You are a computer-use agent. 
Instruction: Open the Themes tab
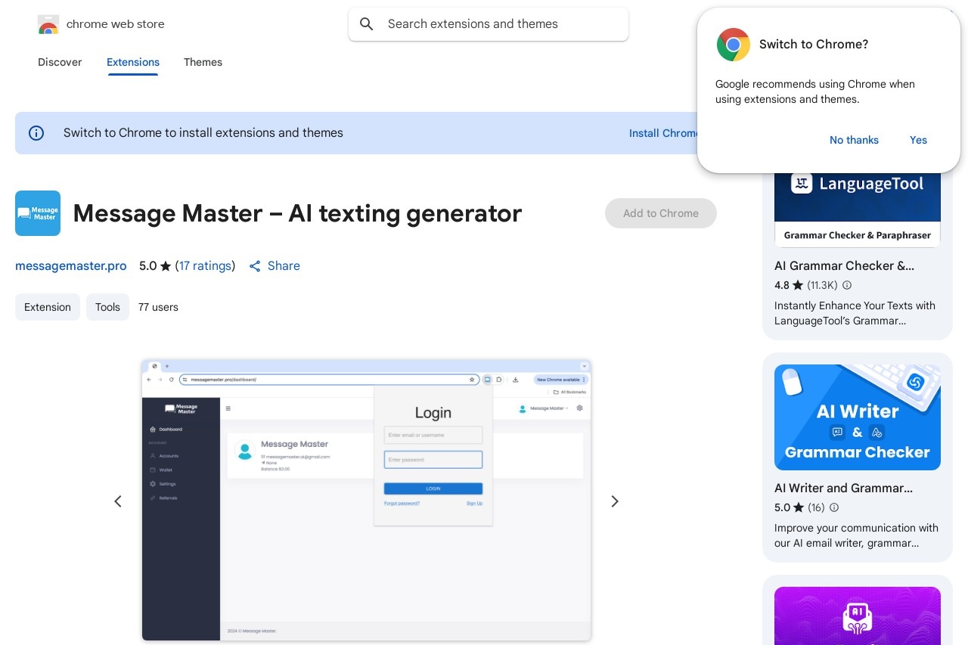(203, 62)
